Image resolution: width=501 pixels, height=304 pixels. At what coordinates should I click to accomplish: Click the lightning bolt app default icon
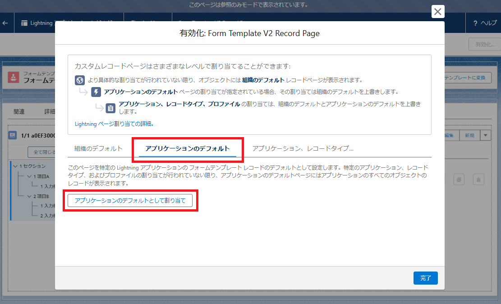pos(96,92)
